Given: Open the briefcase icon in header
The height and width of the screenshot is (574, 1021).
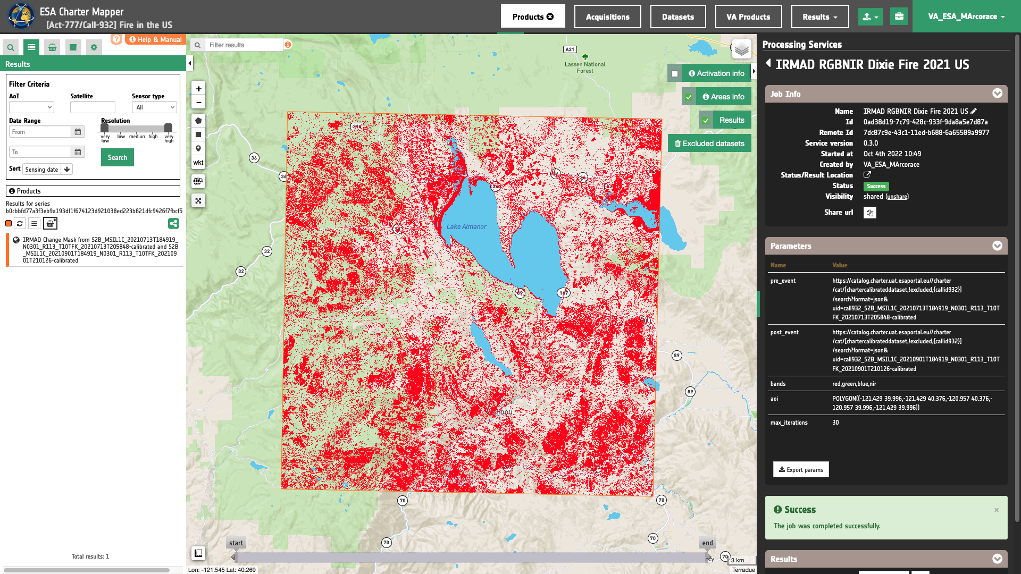Looking at the screenshot, I should (899, 16).
